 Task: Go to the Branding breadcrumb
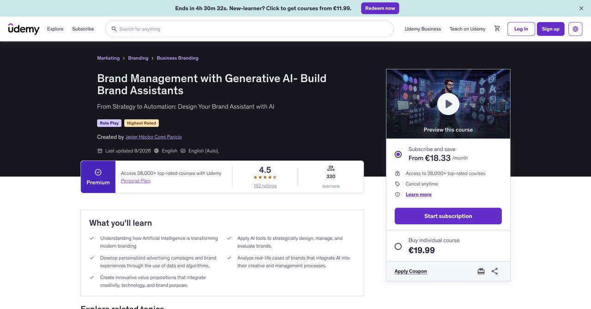(139, 58)
